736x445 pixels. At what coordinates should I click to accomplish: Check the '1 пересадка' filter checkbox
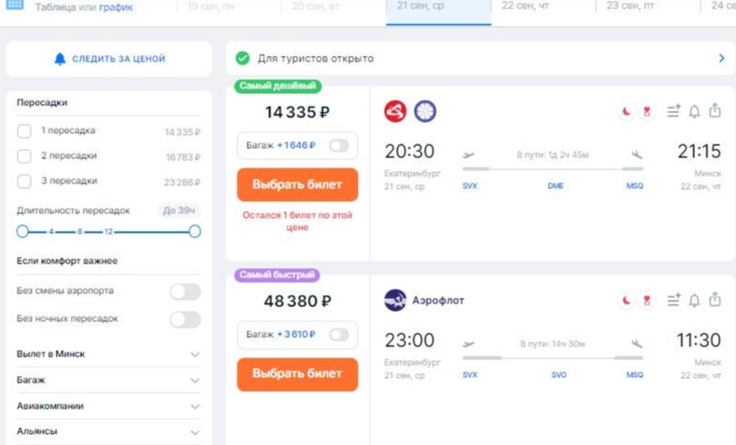tap(24, 131)
